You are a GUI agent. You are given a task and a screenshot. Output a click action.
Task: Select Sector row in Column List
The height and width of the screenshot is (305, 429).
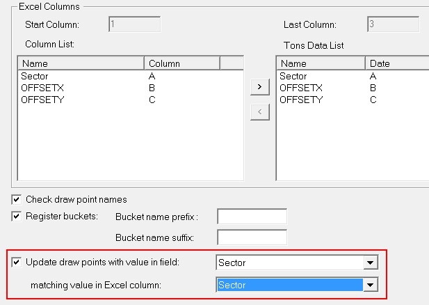coord(35,76)
